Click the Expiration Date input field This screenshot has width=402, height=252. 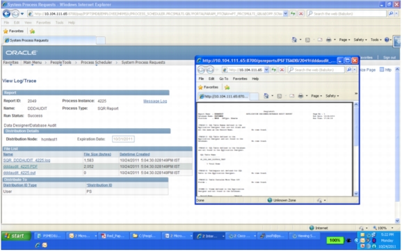[x=123, y=139]
